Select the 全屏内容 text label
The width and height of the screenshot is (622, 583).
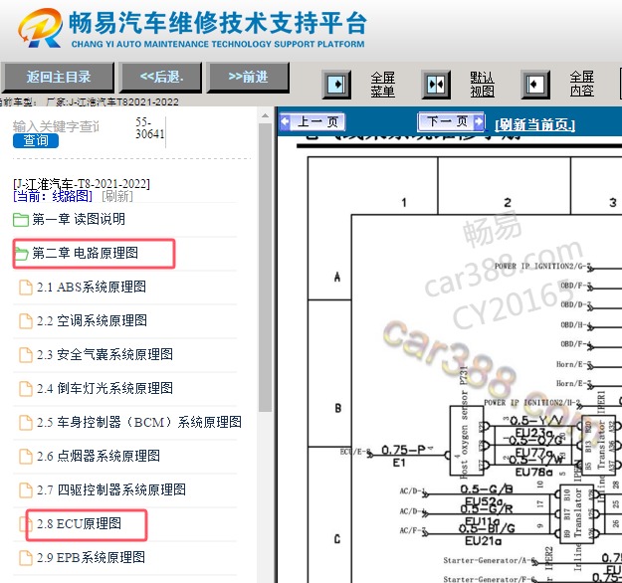point(582,85)
